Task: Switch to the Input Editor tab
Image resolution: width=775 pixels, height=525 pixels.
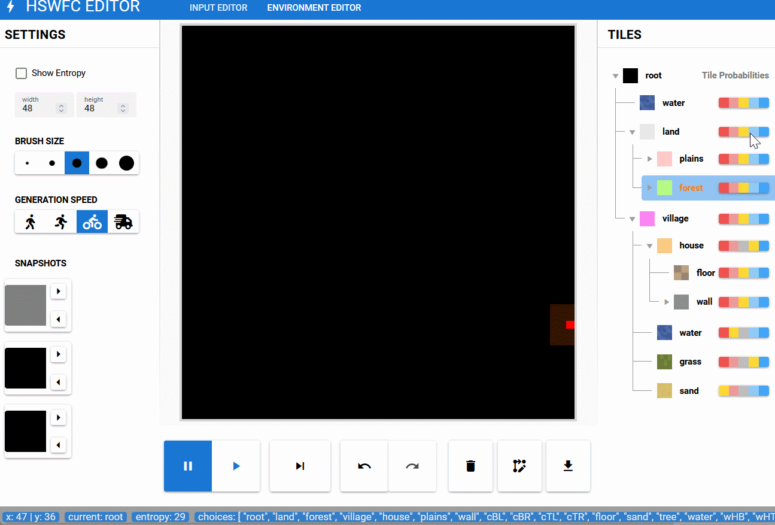Action: click(x=218, y=8)
